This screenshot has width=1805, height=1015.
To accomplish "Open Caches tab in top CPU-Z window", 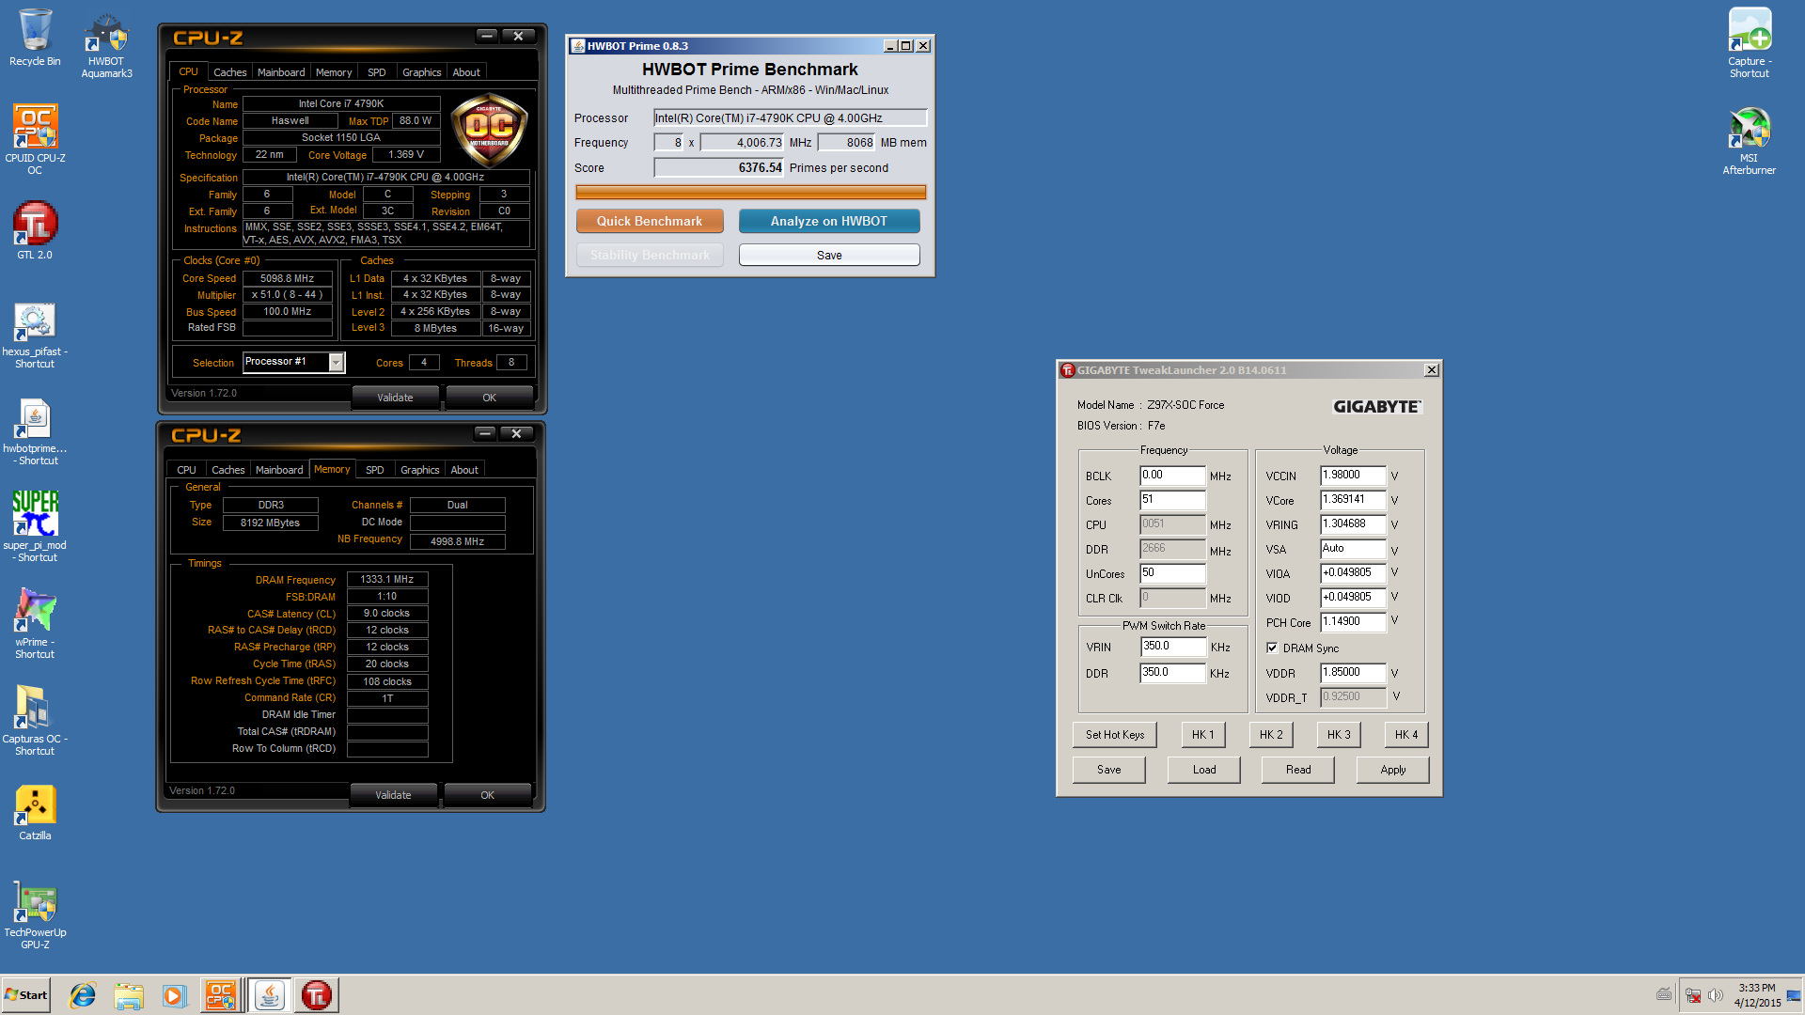I will [229, 72].
